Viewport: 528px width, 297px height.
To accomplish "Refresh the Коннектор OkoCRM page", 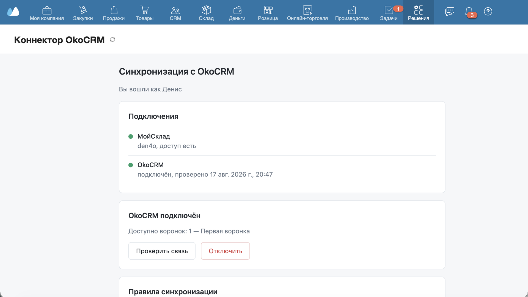I will click(112, 40).
